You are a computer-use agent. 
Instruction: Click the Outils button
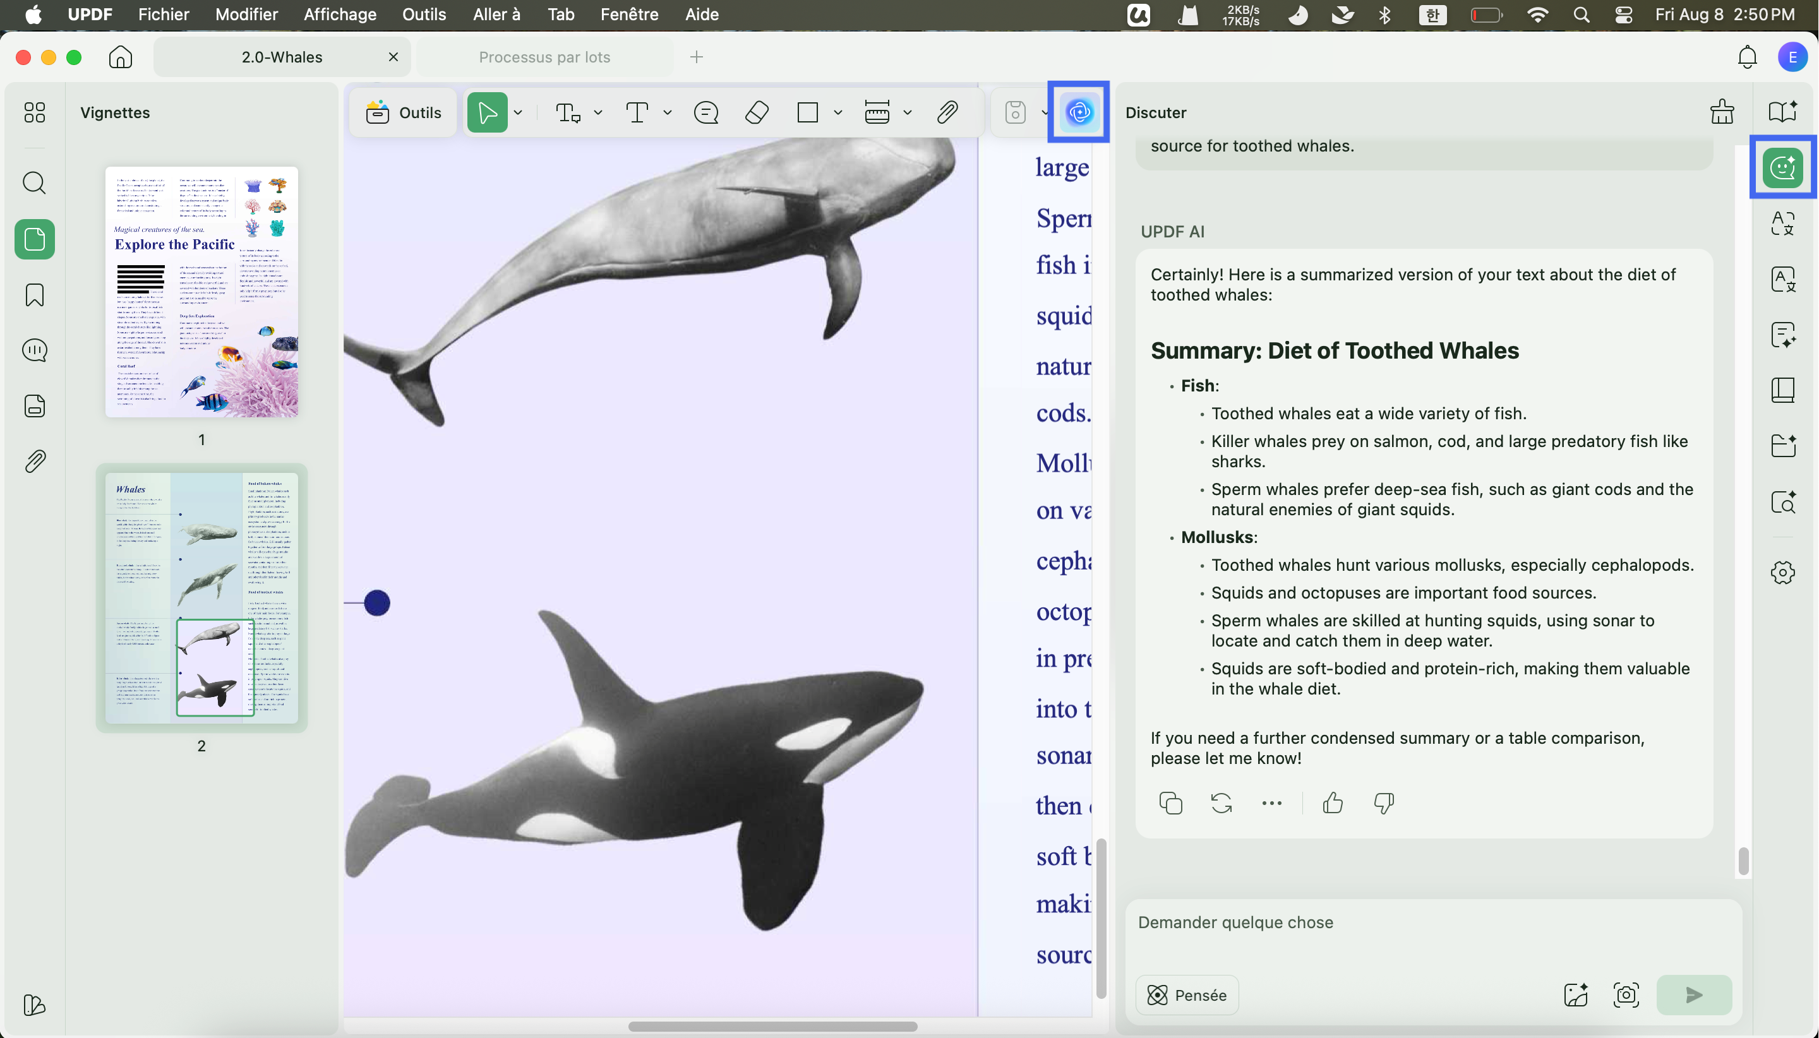[404, 112]
